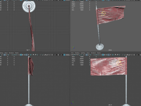The image size is (141, 106).
Task: Toggle grid display in side view panel
Action: [x=87, y=55]
